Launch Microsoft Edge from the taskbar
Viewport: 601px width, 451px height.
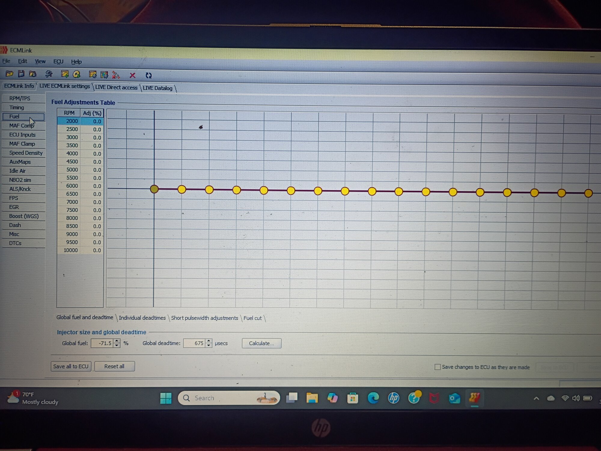point(373,398)
